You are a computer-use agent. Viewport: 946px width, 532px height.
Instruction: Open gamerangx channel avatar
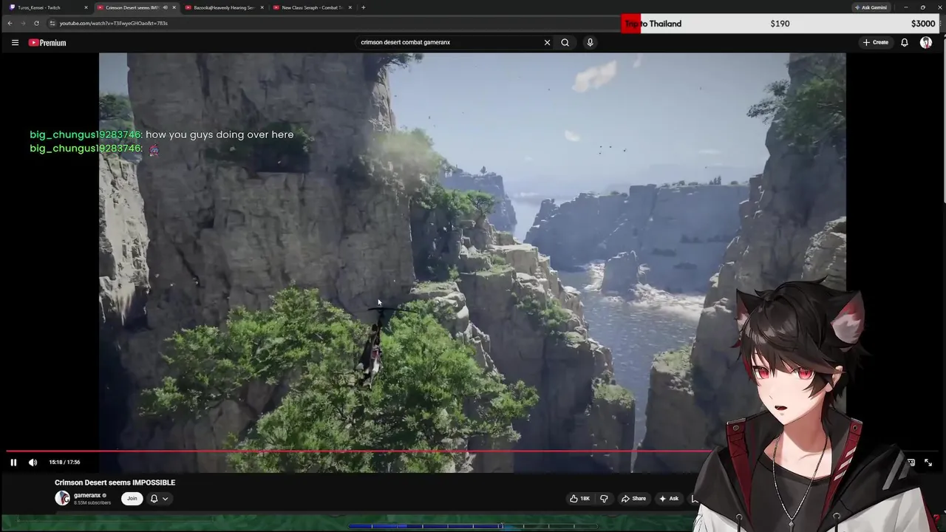coord(62,499)
